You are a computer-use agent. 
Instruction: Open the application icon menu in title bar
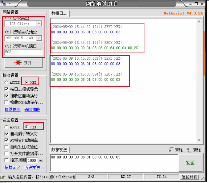click(x=3, y=3)
